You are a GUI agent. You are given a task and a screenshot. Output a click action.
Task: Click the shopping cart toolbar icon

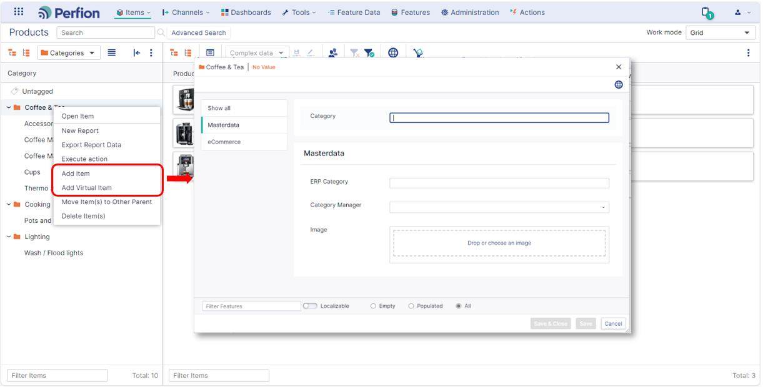click(418, 53)
